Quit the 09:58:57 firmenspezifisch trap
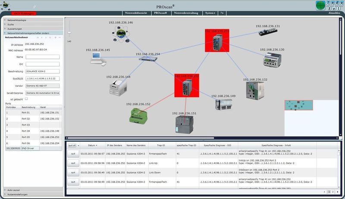345x199 pixels. click(73, 154)
